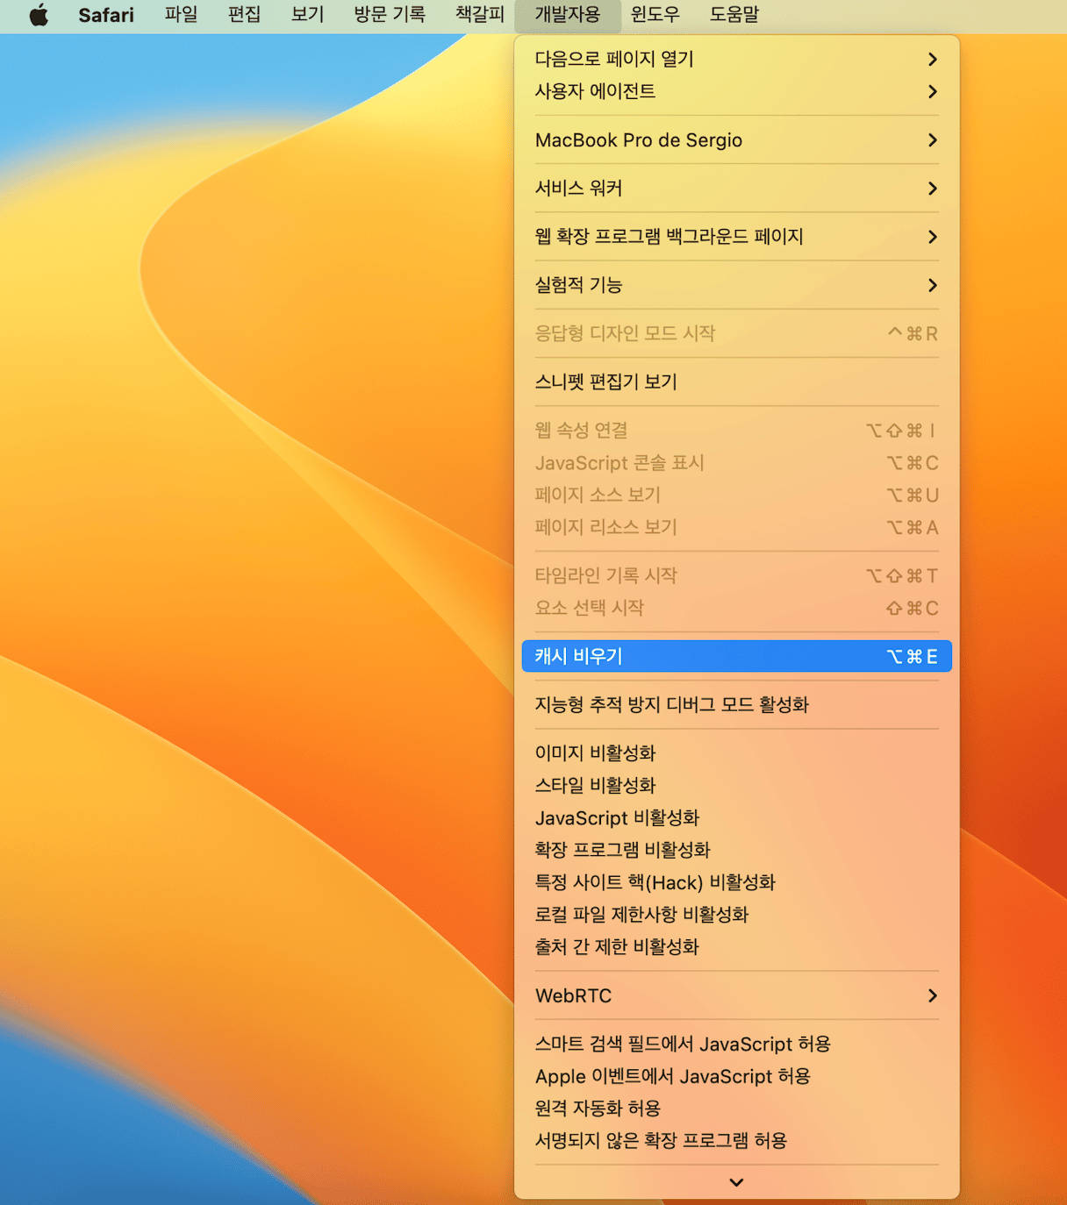Click the Safari application menu

pyautogui.click(x=105, y=15)
